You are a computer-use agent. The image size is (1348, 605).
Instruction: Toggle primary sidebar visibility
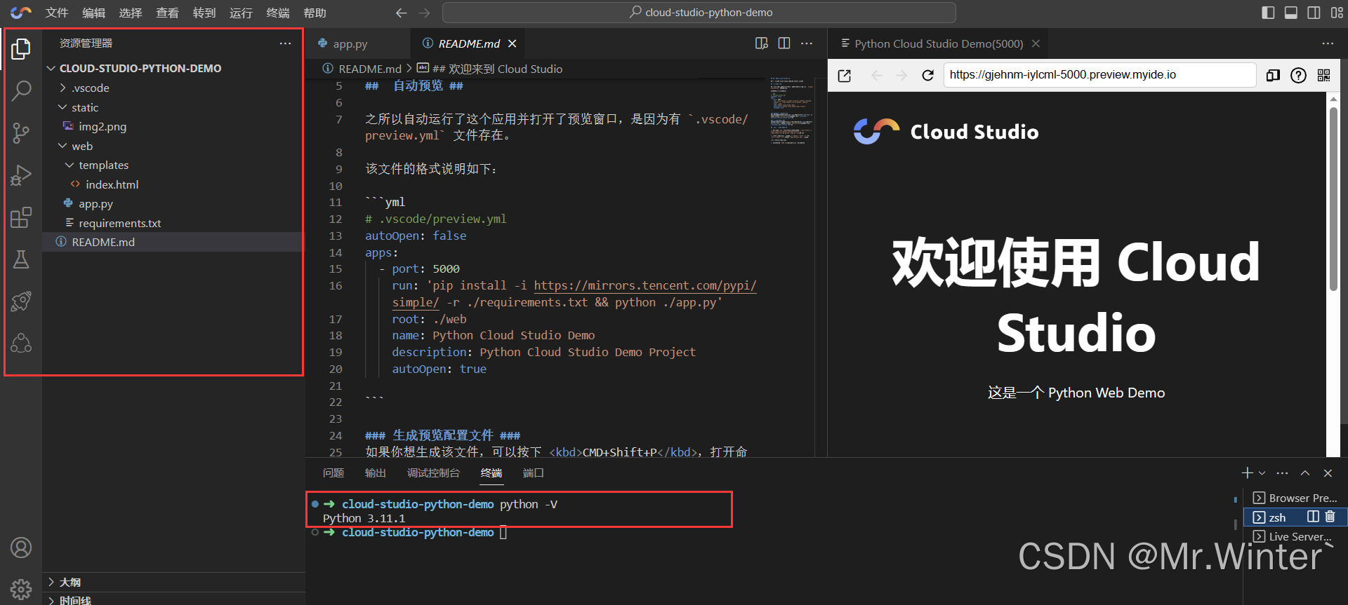click(1268, 13)
